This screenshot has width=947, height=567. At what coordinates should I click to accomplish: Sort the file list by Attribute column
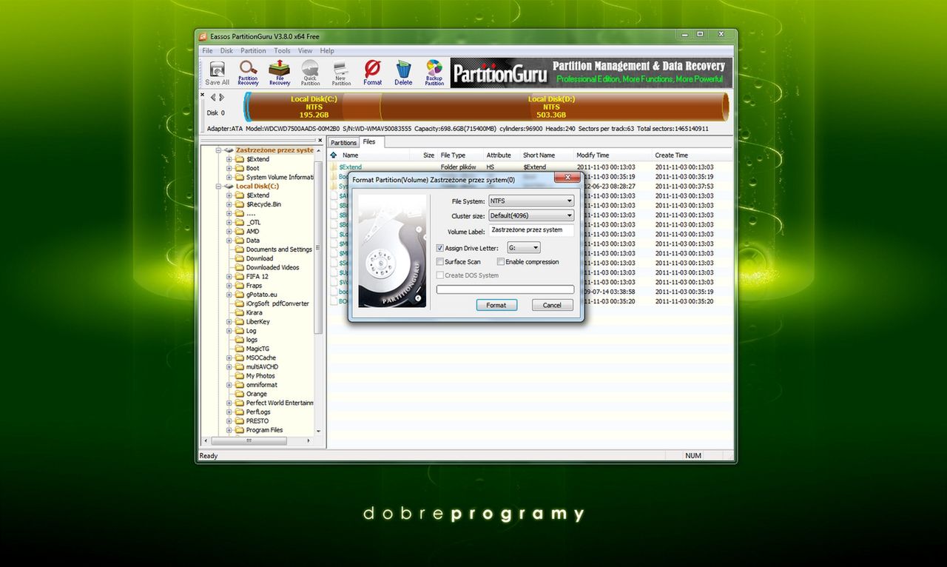(x=502, y=155)
